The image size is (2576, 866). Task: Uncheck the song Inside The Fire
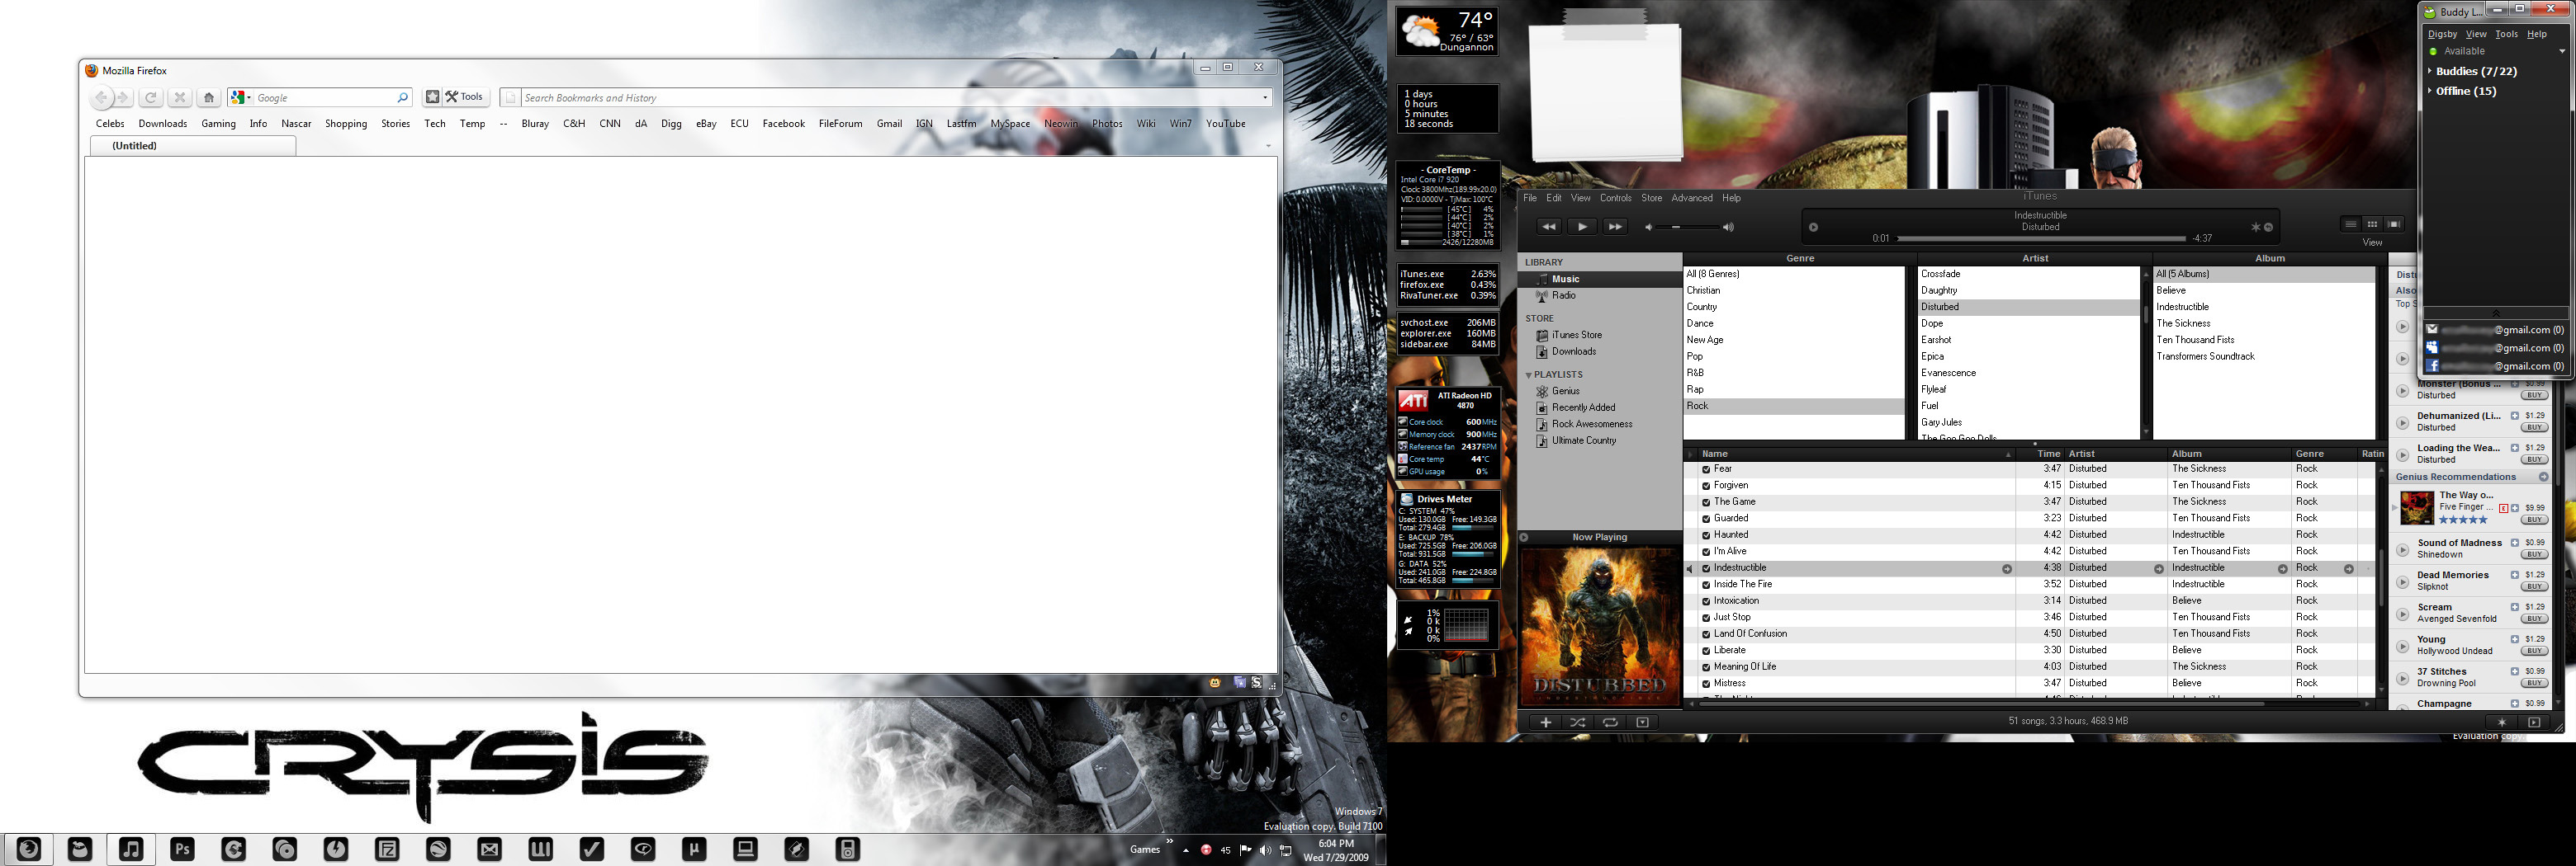pos(1706,584)
